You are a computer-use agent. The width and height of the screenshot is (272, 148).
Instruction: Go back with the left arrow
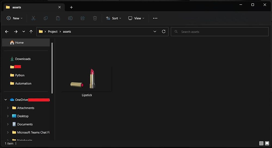[7, 32]
